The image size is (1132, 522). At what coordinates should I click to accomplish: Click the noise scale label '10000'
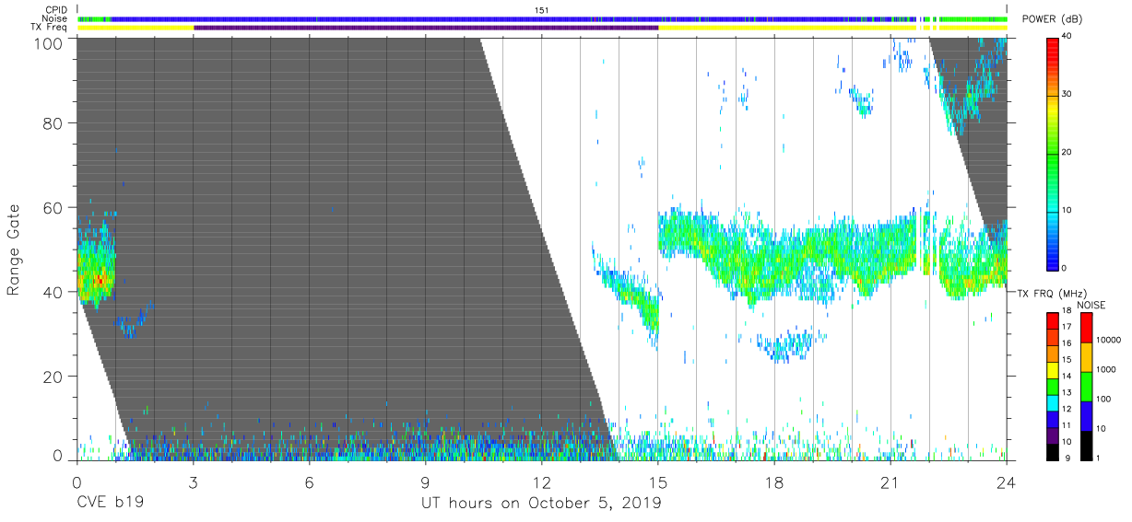pyautogui.click(x=1109, y=340)
